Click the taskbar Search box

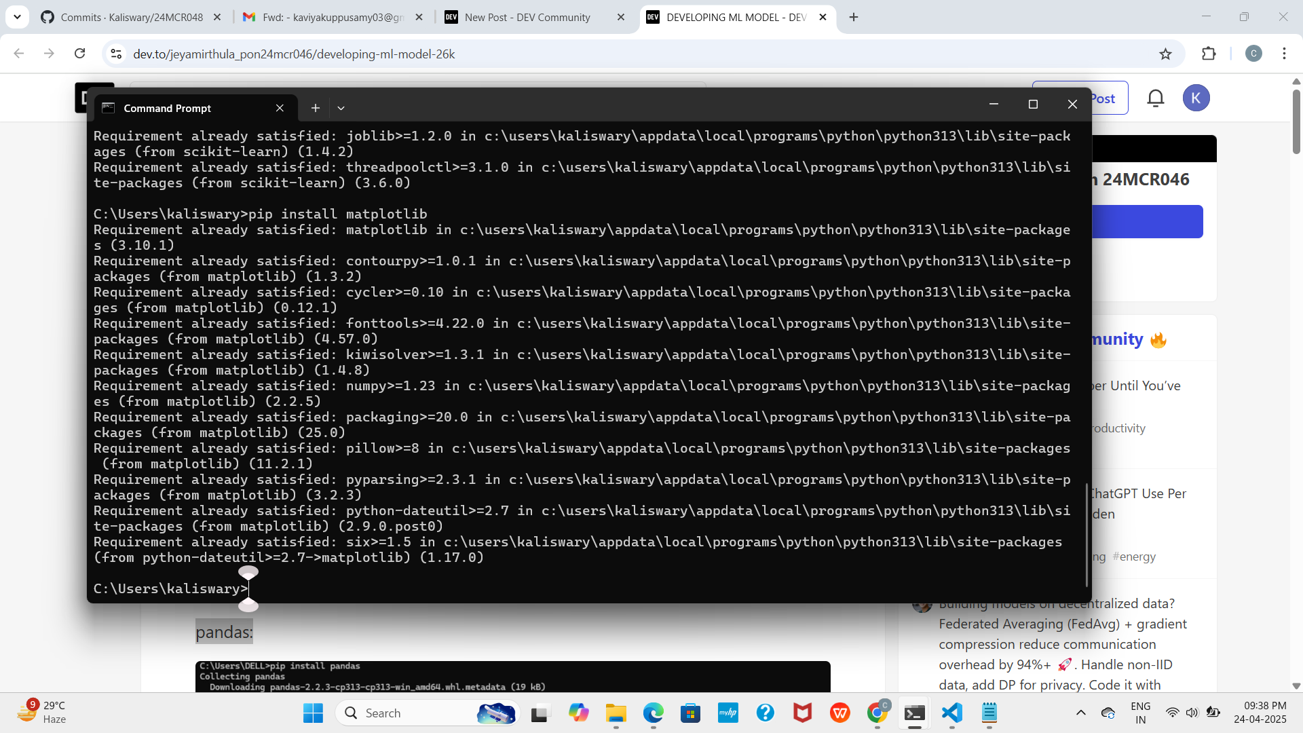coord(428,713)
